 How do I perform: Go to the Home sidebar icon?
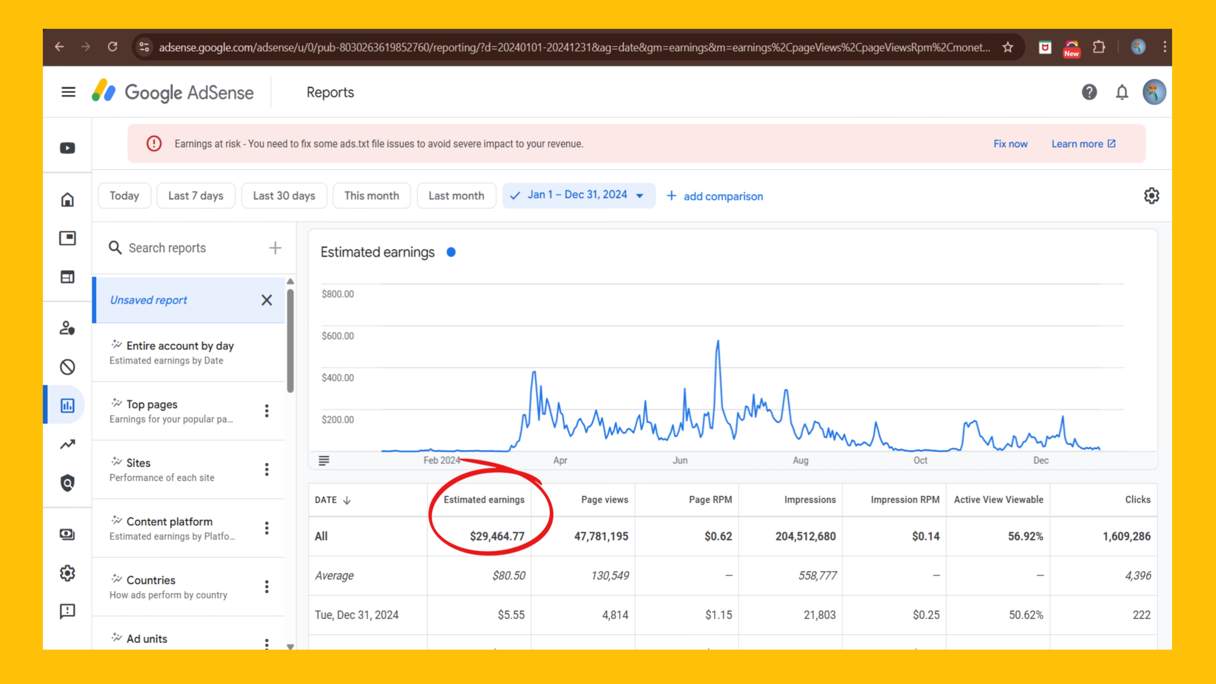coord(67,200)
